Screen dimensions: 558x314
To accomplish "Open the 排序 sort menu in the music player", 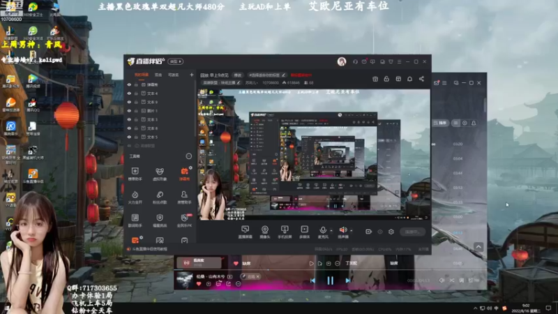I will [440, 123].
